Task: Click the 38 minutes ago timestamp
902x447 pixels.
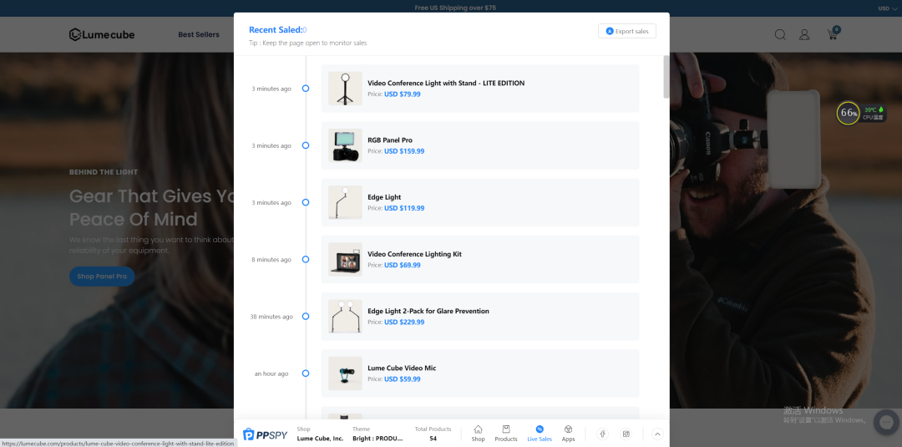Action: (x=271, y=317)
